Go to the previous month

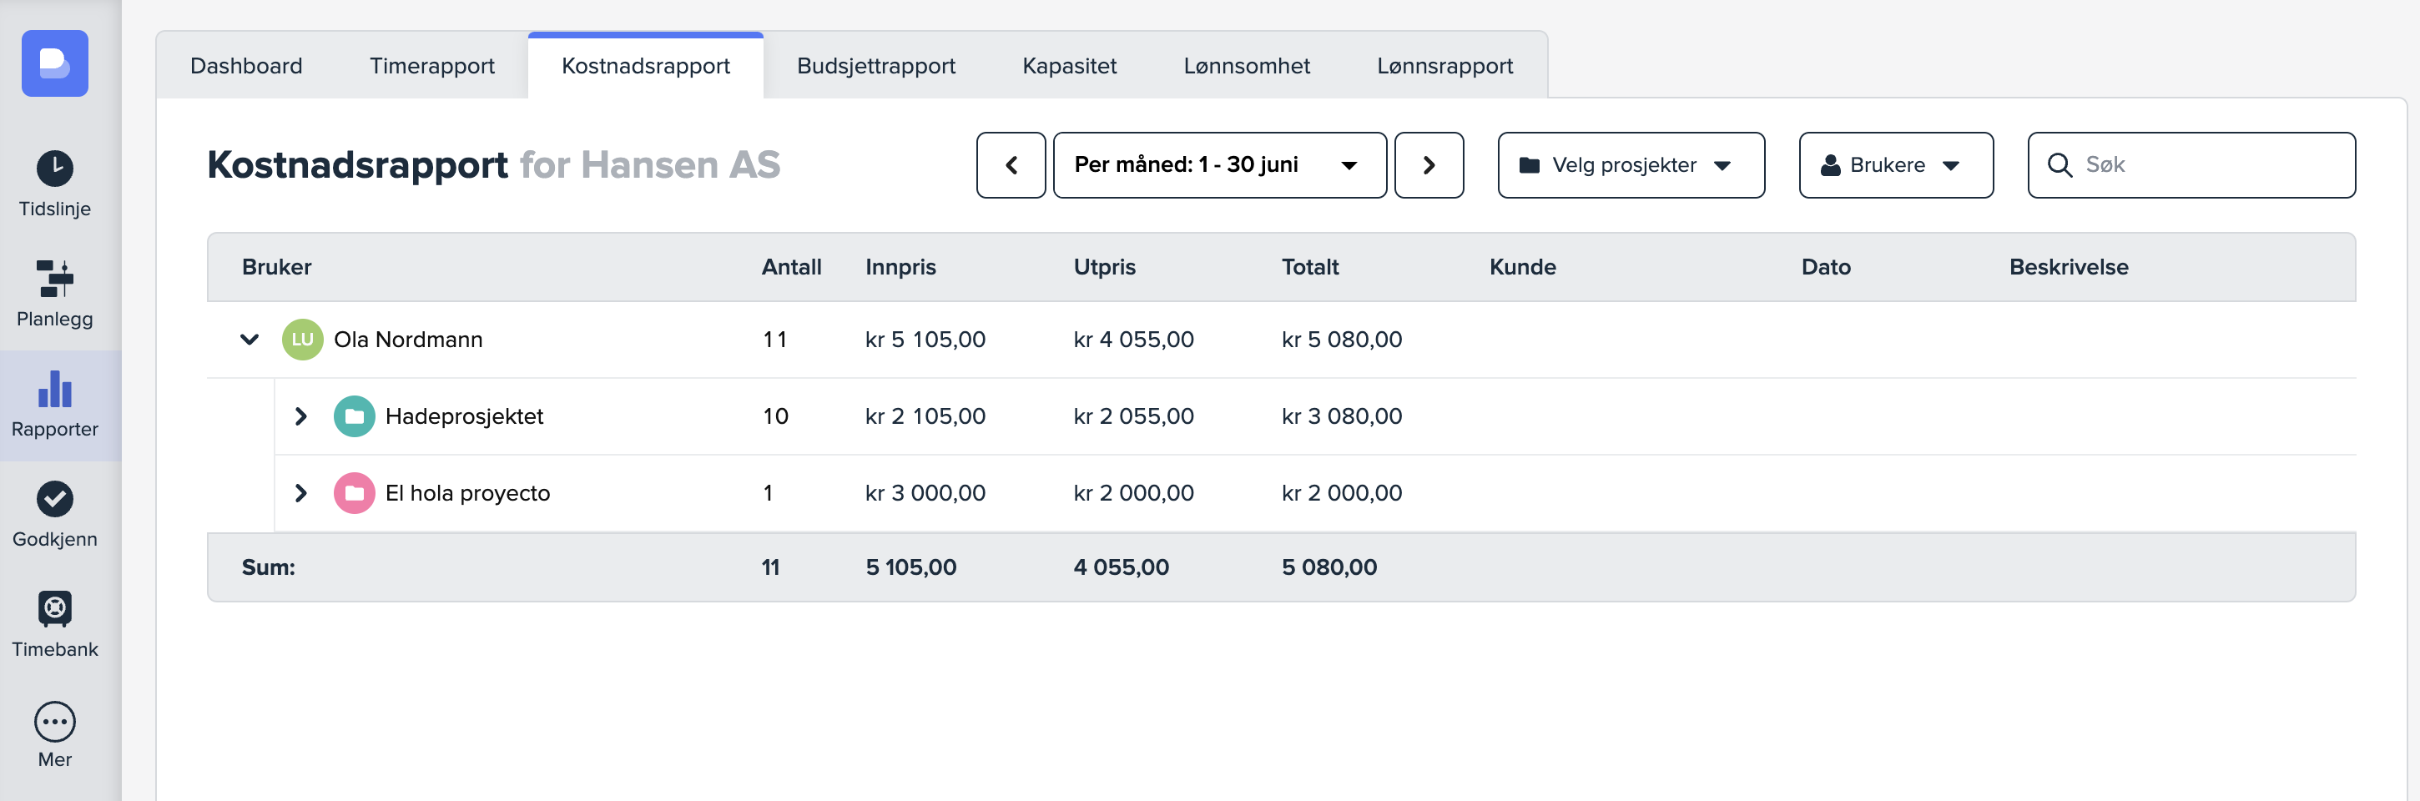click(x=1011, y=165)
